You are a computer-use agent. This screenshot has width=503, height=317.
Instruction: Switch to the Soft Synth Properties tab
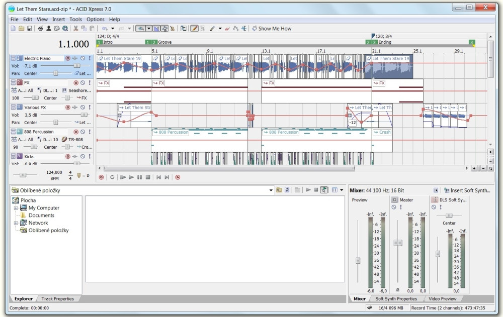(397, 299)
